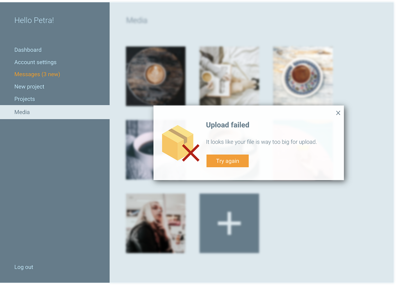The height and width of the screenshot is (285, 396).
Task: Close the Upload failed dialog
Action: click(338, 113)
